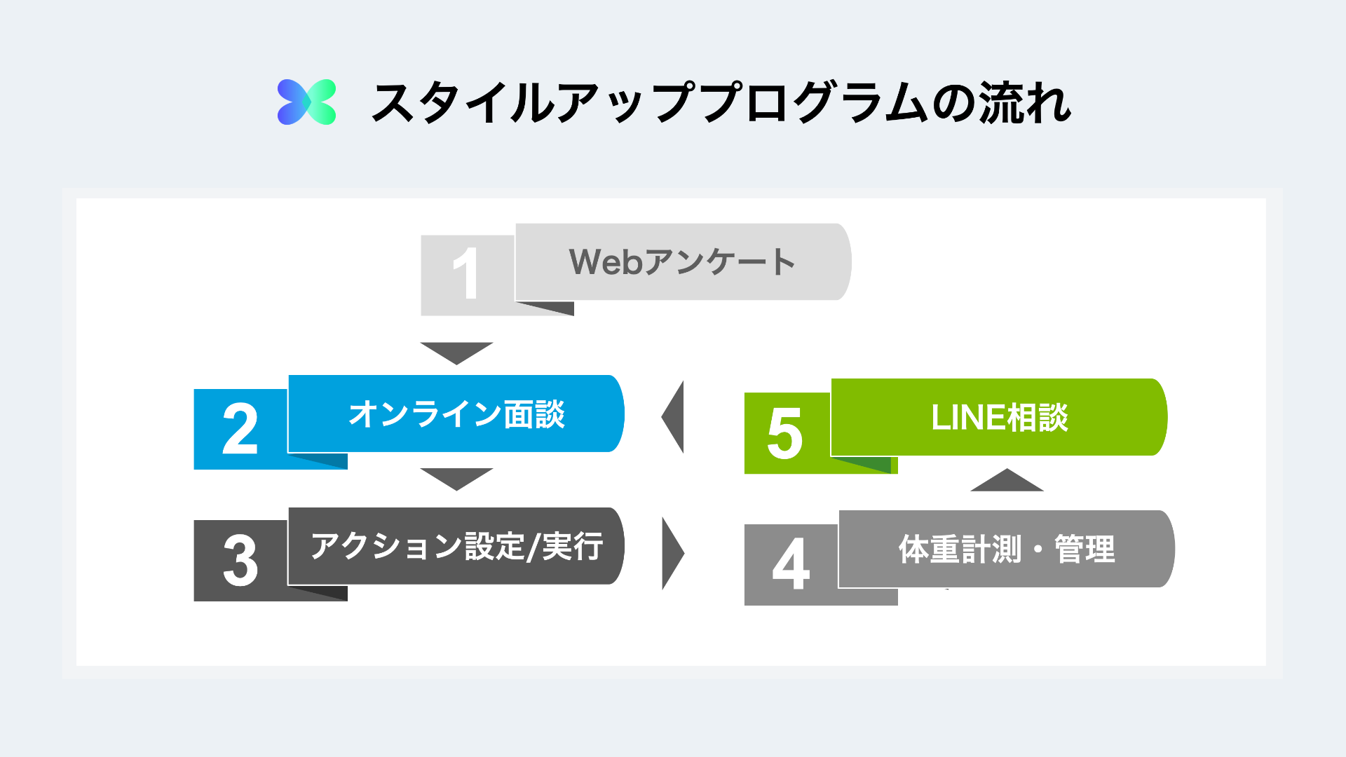Click the up arrow above 体重計測・管理

(x=1007, y=482)
